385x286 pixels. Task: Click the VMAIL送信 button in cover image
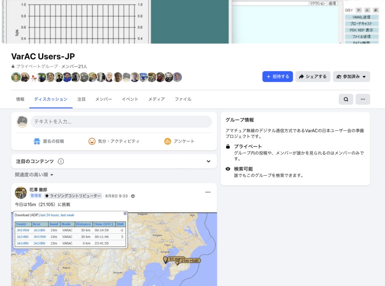tap(361, 17)
